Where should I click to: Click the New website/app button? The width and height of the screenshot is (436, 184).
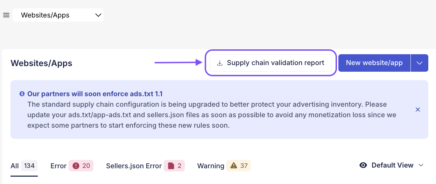(x=374, y=63)
